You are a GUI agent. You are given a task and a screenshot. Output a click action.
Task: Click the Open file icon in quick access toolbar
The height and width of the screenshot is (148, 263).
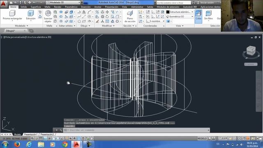(x=16, y=2)
